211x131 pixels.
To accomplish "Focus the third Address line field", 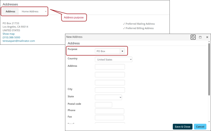I will coord(110,83).
